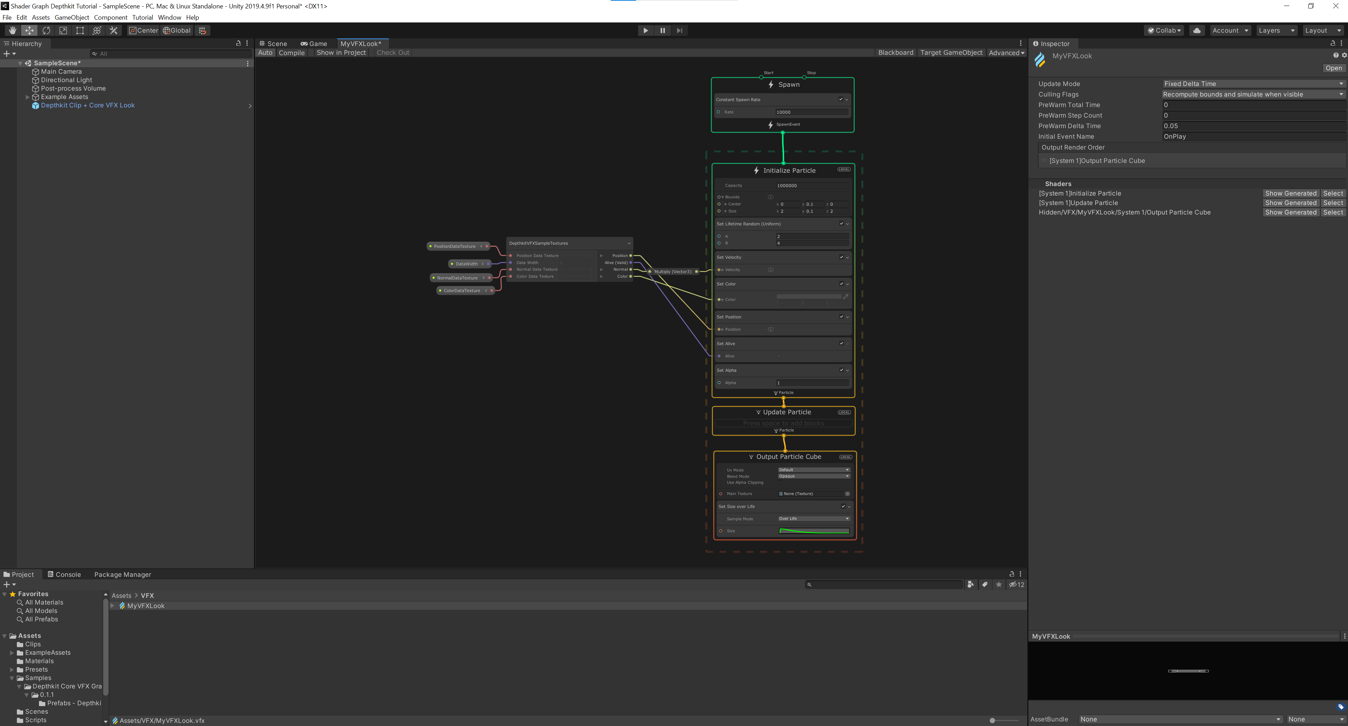
Task: Open the Update Mode dropdown in the Inspector
Action: [1253, 83]
